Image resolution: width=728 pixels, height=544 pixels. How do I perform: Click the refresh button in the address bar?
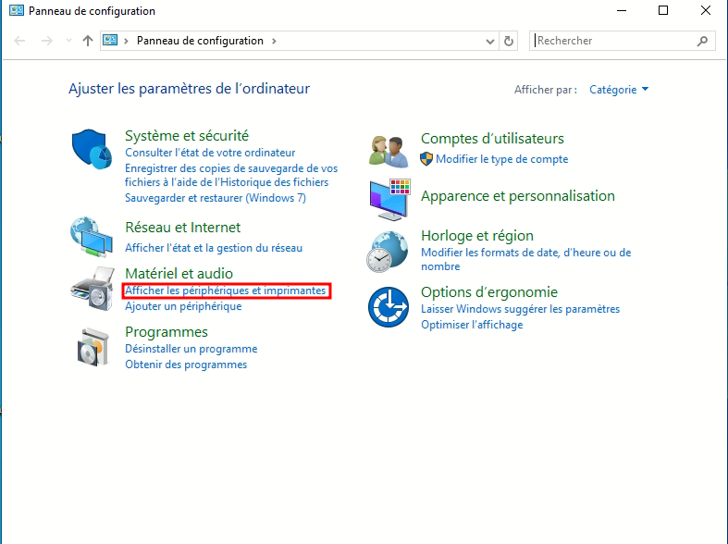(x=509, y=41)
